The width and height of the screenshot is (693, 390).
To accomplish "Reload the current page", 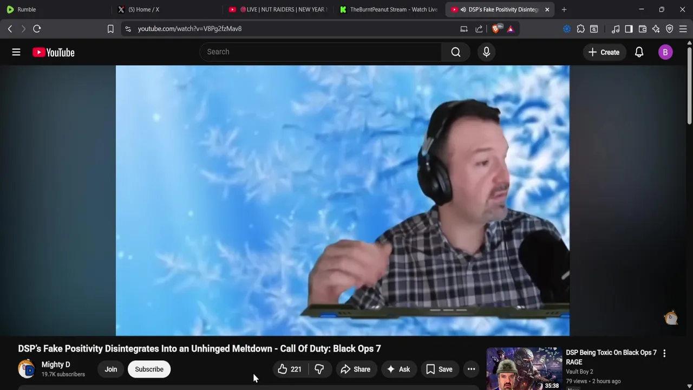I will click(37, 29).
